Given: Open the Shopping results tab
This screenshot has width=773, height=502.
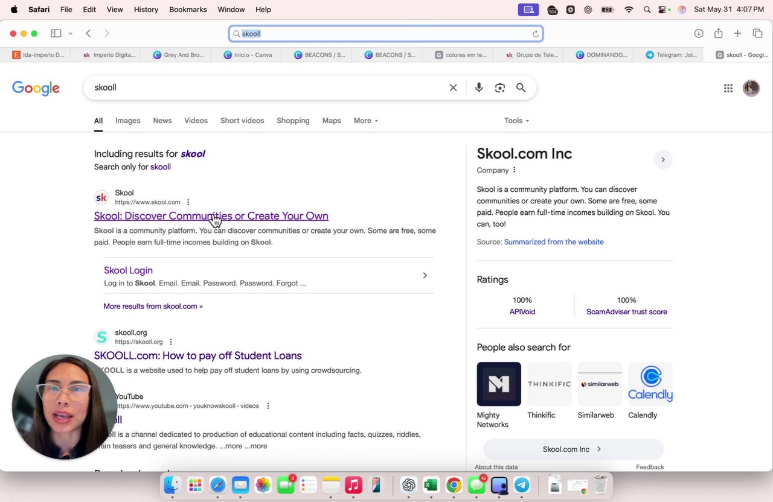Looking at the screenshot, I should coord(293,121).
